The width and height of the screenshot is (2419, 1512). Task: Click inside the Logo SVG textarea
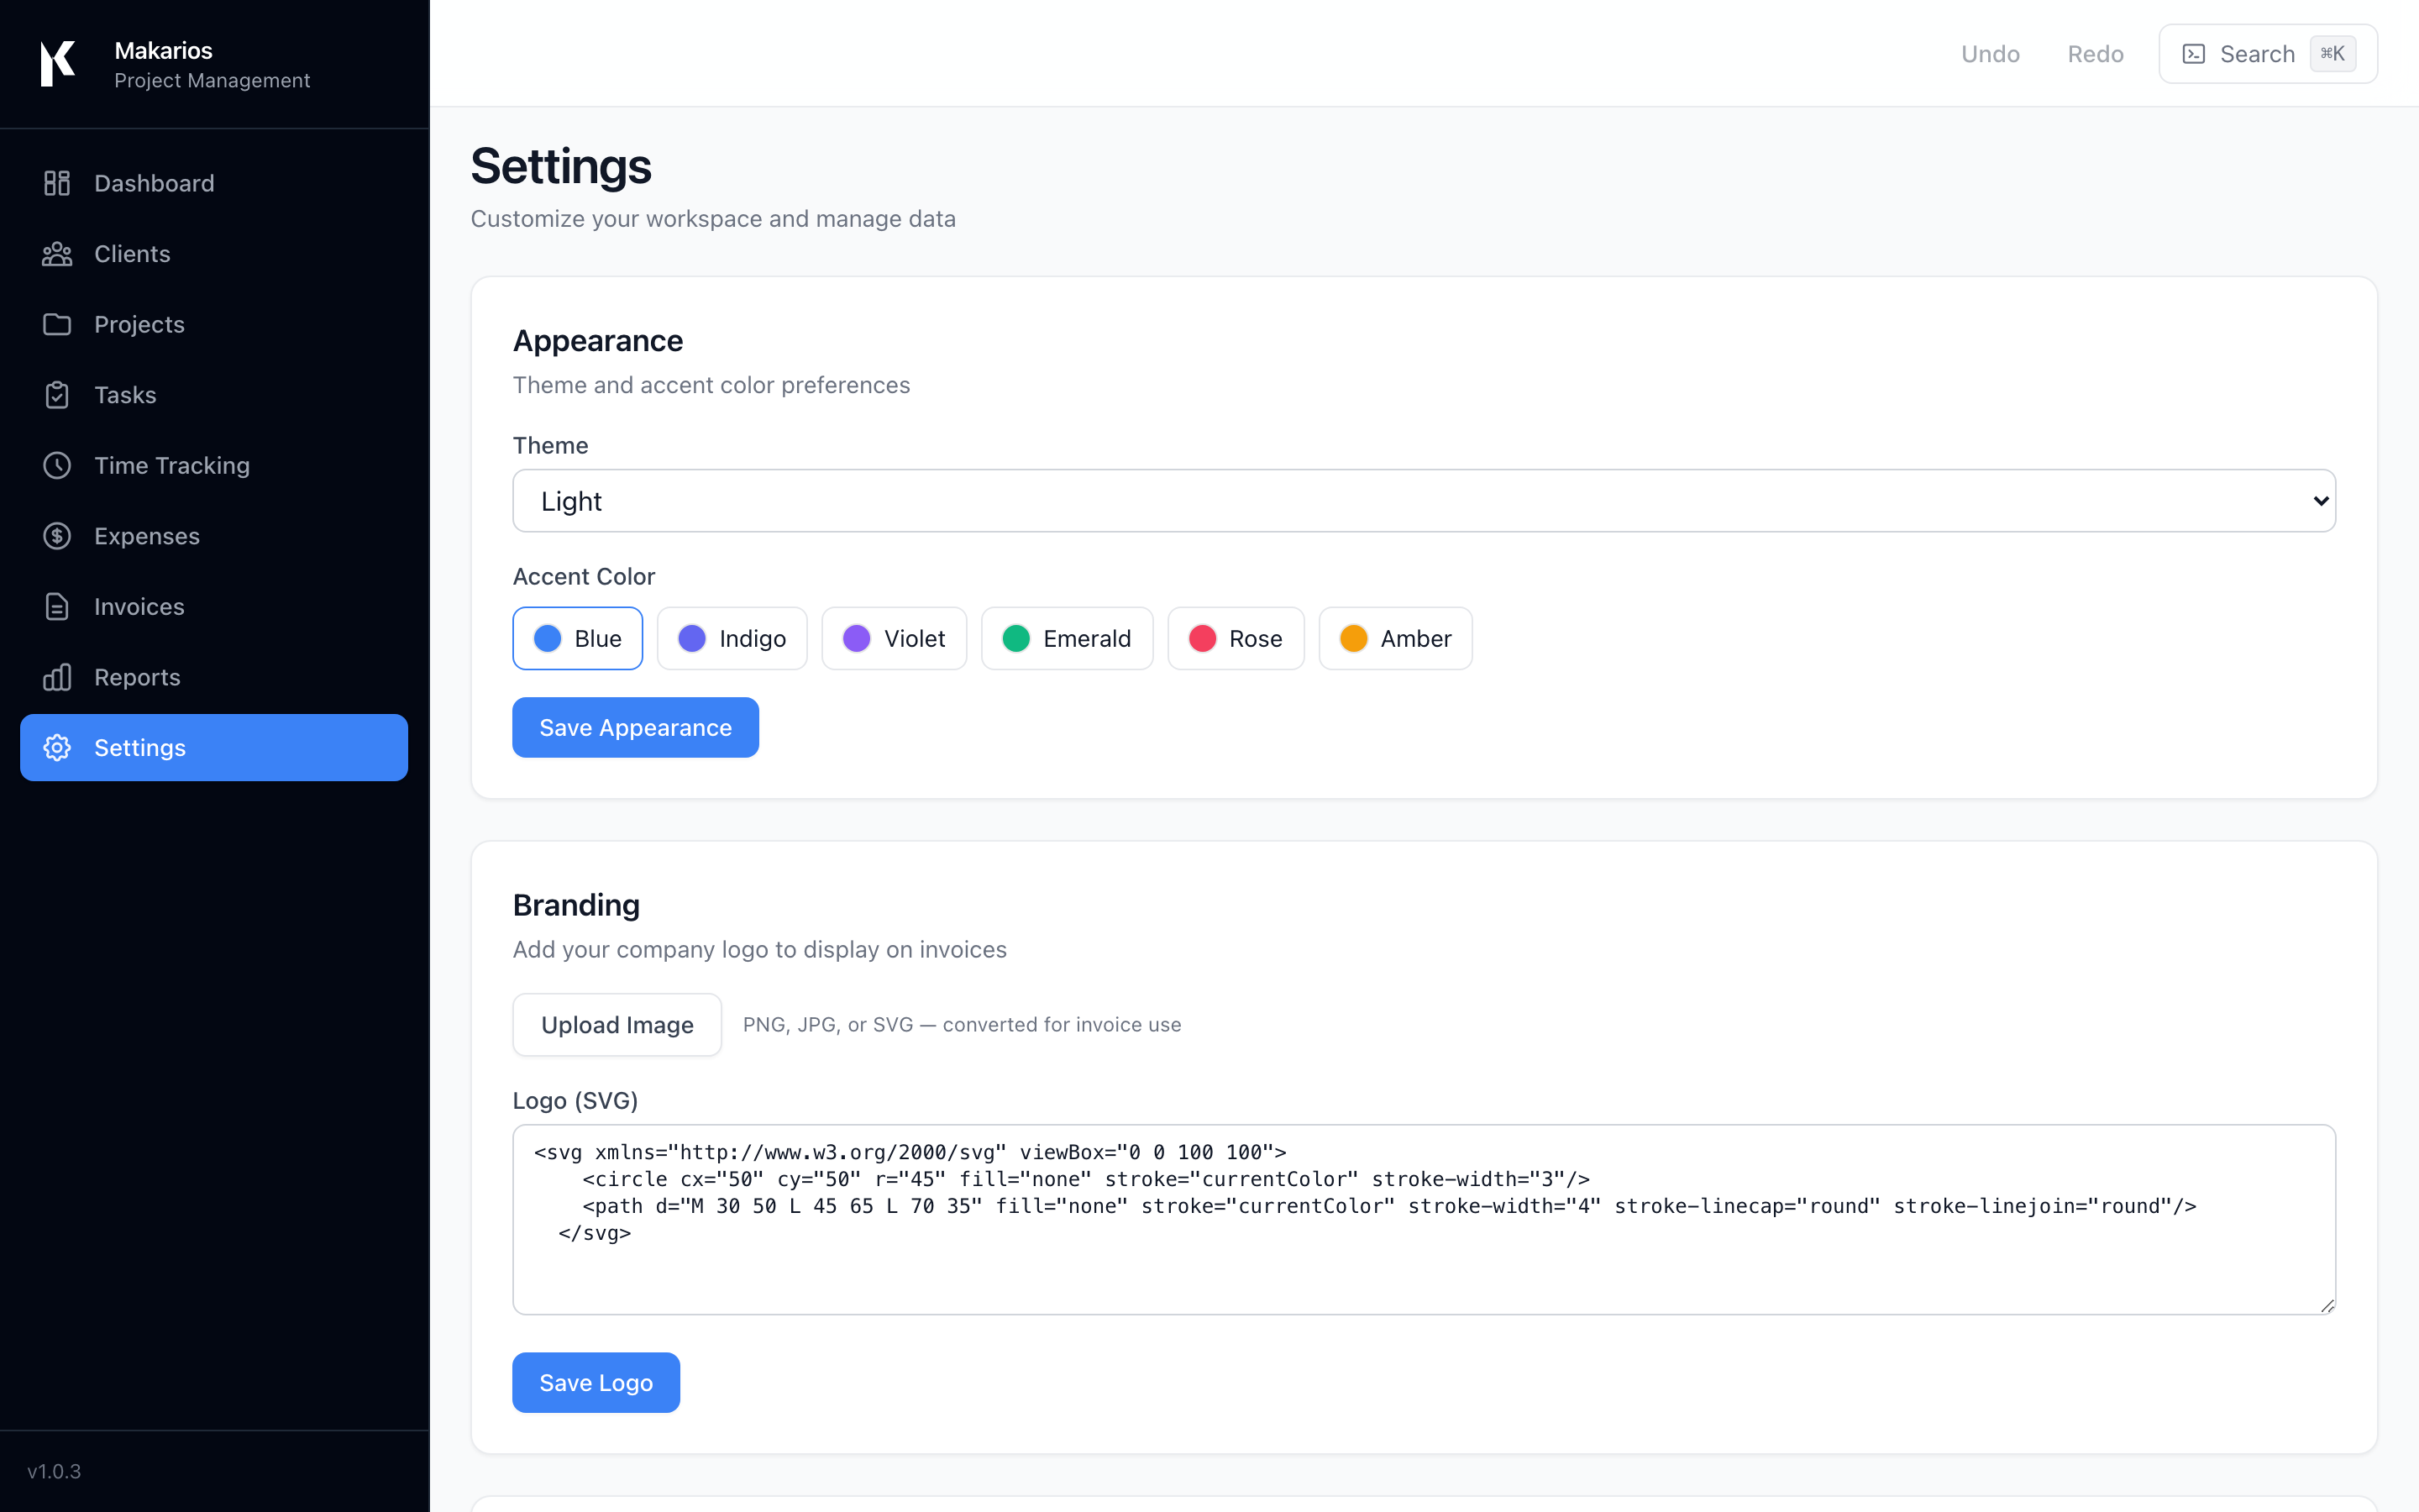tap(1424, 1219)
